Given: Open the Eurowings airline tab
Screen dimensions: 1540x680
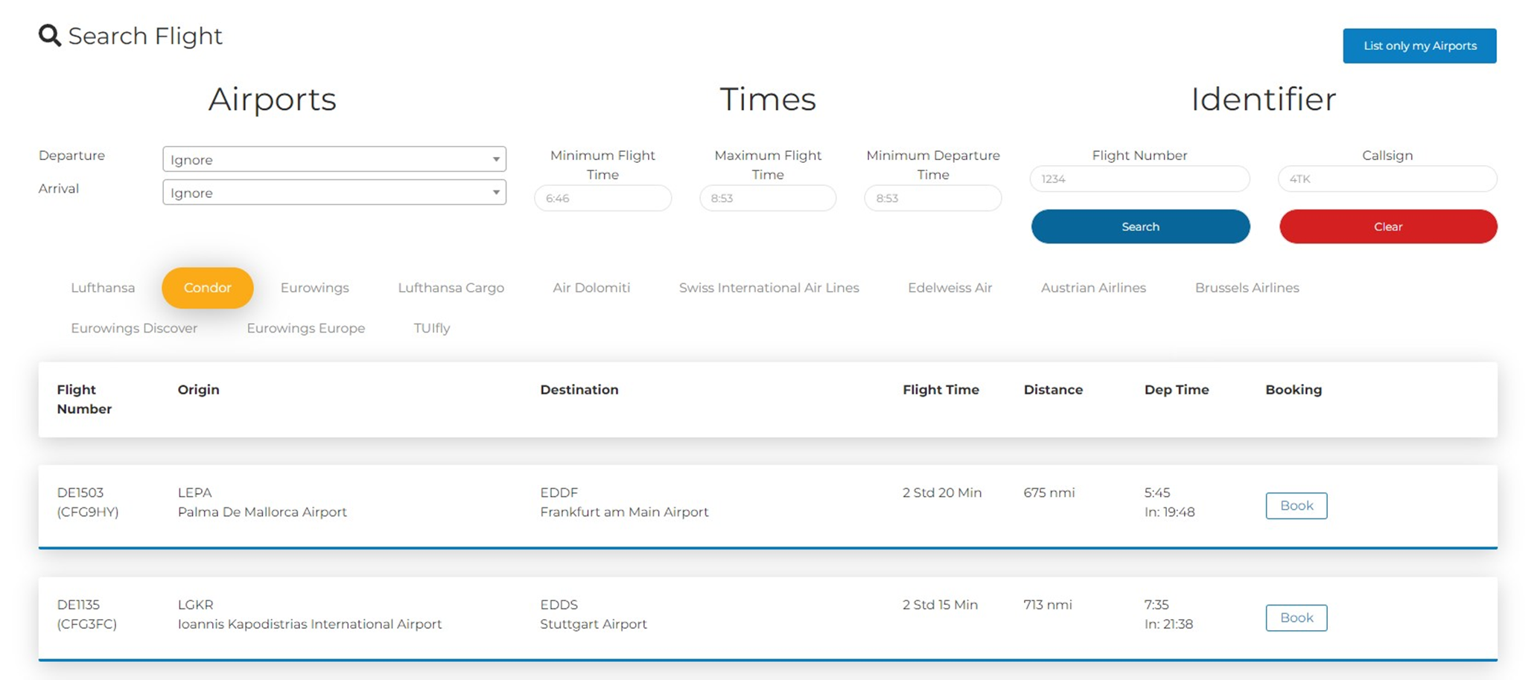Looking at the screenshot, I should coord(314,288).
